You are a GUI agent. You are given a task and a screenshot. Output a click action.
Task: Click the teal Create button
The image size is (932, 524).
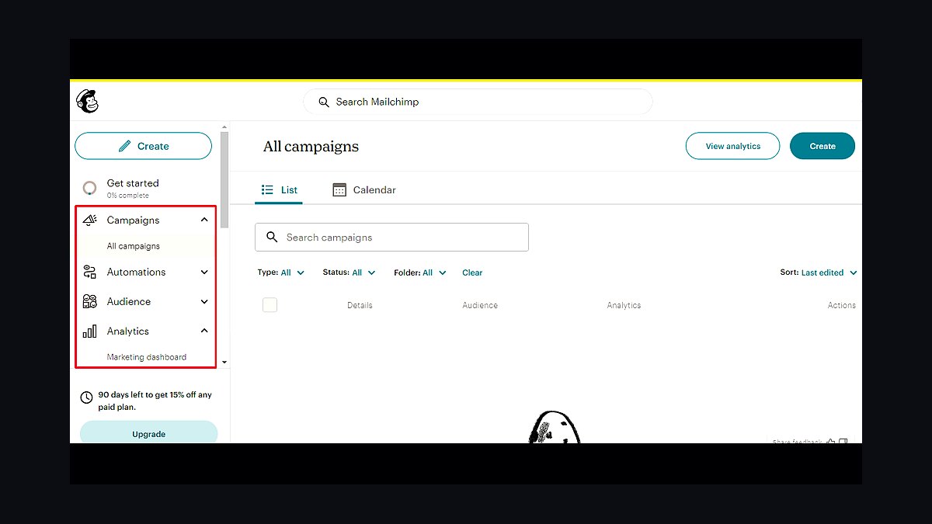pyautogui.click(x=822, y=146)
